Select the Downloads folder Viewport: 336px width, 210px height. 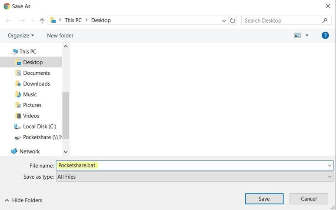[x=36, y=83]
